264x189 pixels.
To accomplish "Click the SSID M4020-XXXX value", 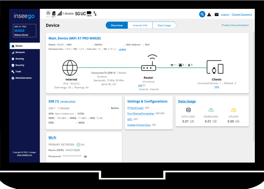I will pyautogui.click(x=73, y=150).
